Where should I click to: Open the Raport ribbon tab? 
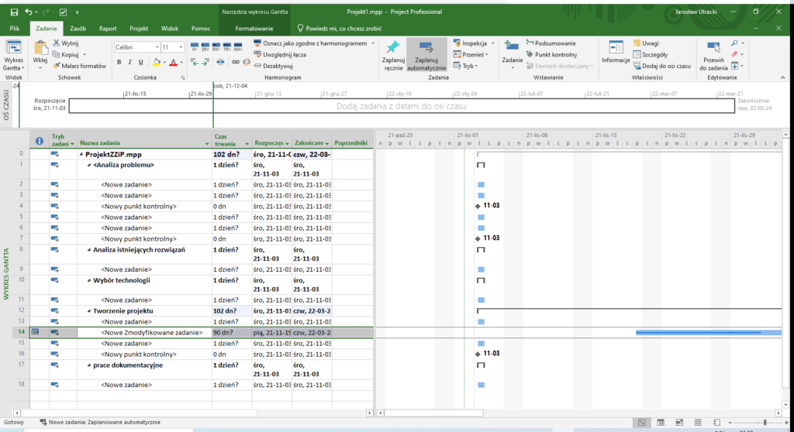[x=108, y=28]
